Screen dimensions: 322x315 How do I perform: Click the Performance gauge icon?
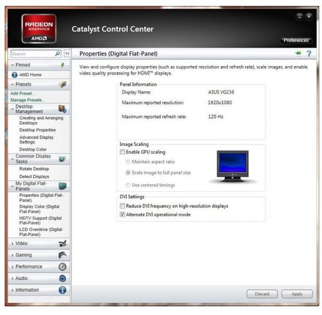point(62,267)
